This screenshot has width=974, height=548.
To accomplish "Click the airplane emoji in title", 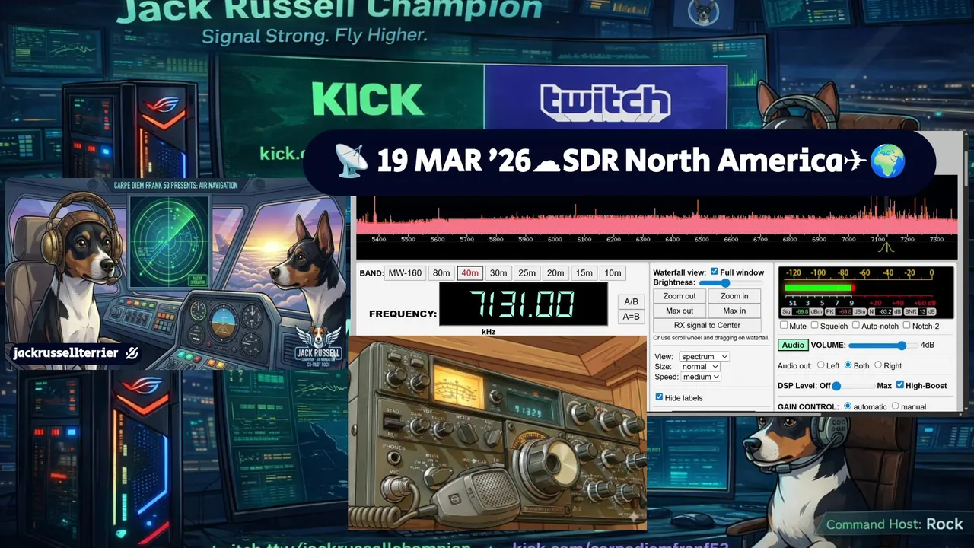I will coord(855,161).
